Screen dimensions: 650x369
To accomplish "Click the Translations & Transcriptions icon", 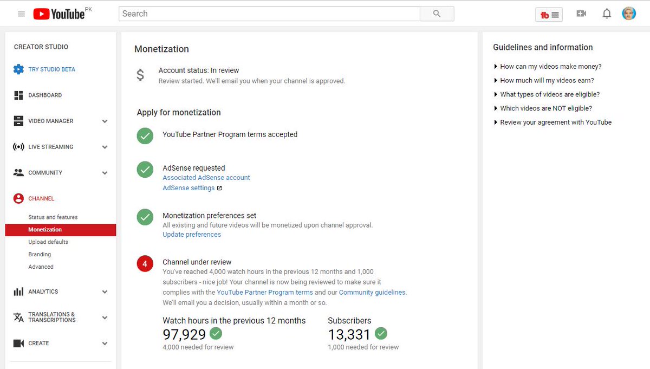I will 18,318.
